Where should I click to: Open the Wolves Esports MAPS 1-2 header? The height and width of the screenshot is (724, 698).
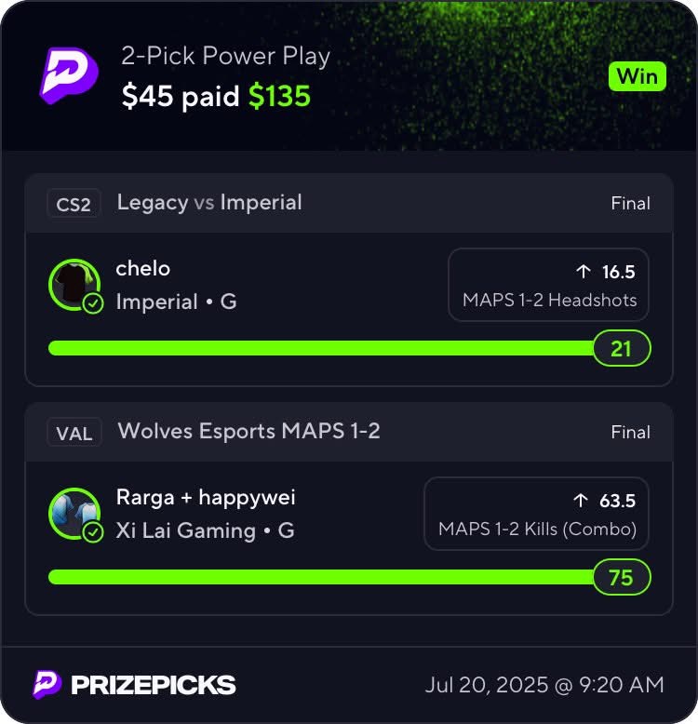pyautogui.click(x=349, y=432)
